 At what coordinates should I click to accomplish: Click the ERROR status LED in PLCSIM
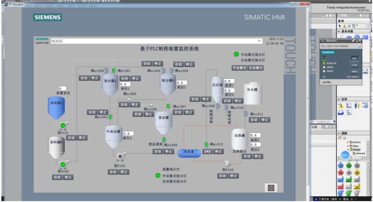point(324,67)
